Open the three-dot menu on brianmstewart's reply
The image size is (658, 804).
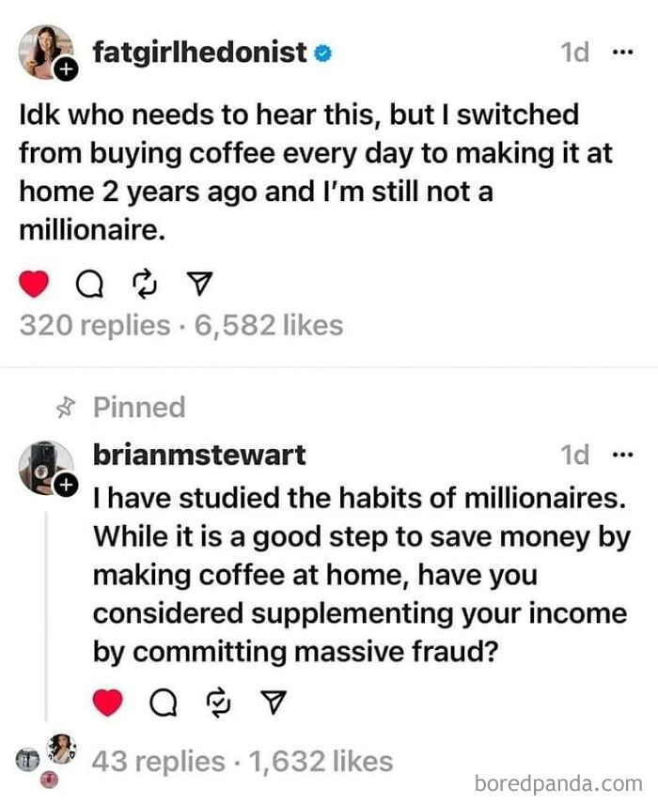click(622, 455)
